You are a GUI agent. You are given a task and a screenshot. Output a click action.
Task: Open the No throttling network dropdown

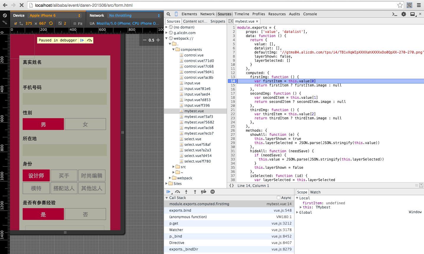point(135,16)
